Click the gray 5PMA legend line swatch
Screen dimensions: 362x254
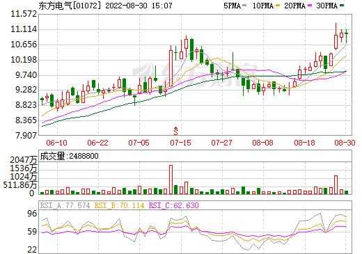click(244, 5)
